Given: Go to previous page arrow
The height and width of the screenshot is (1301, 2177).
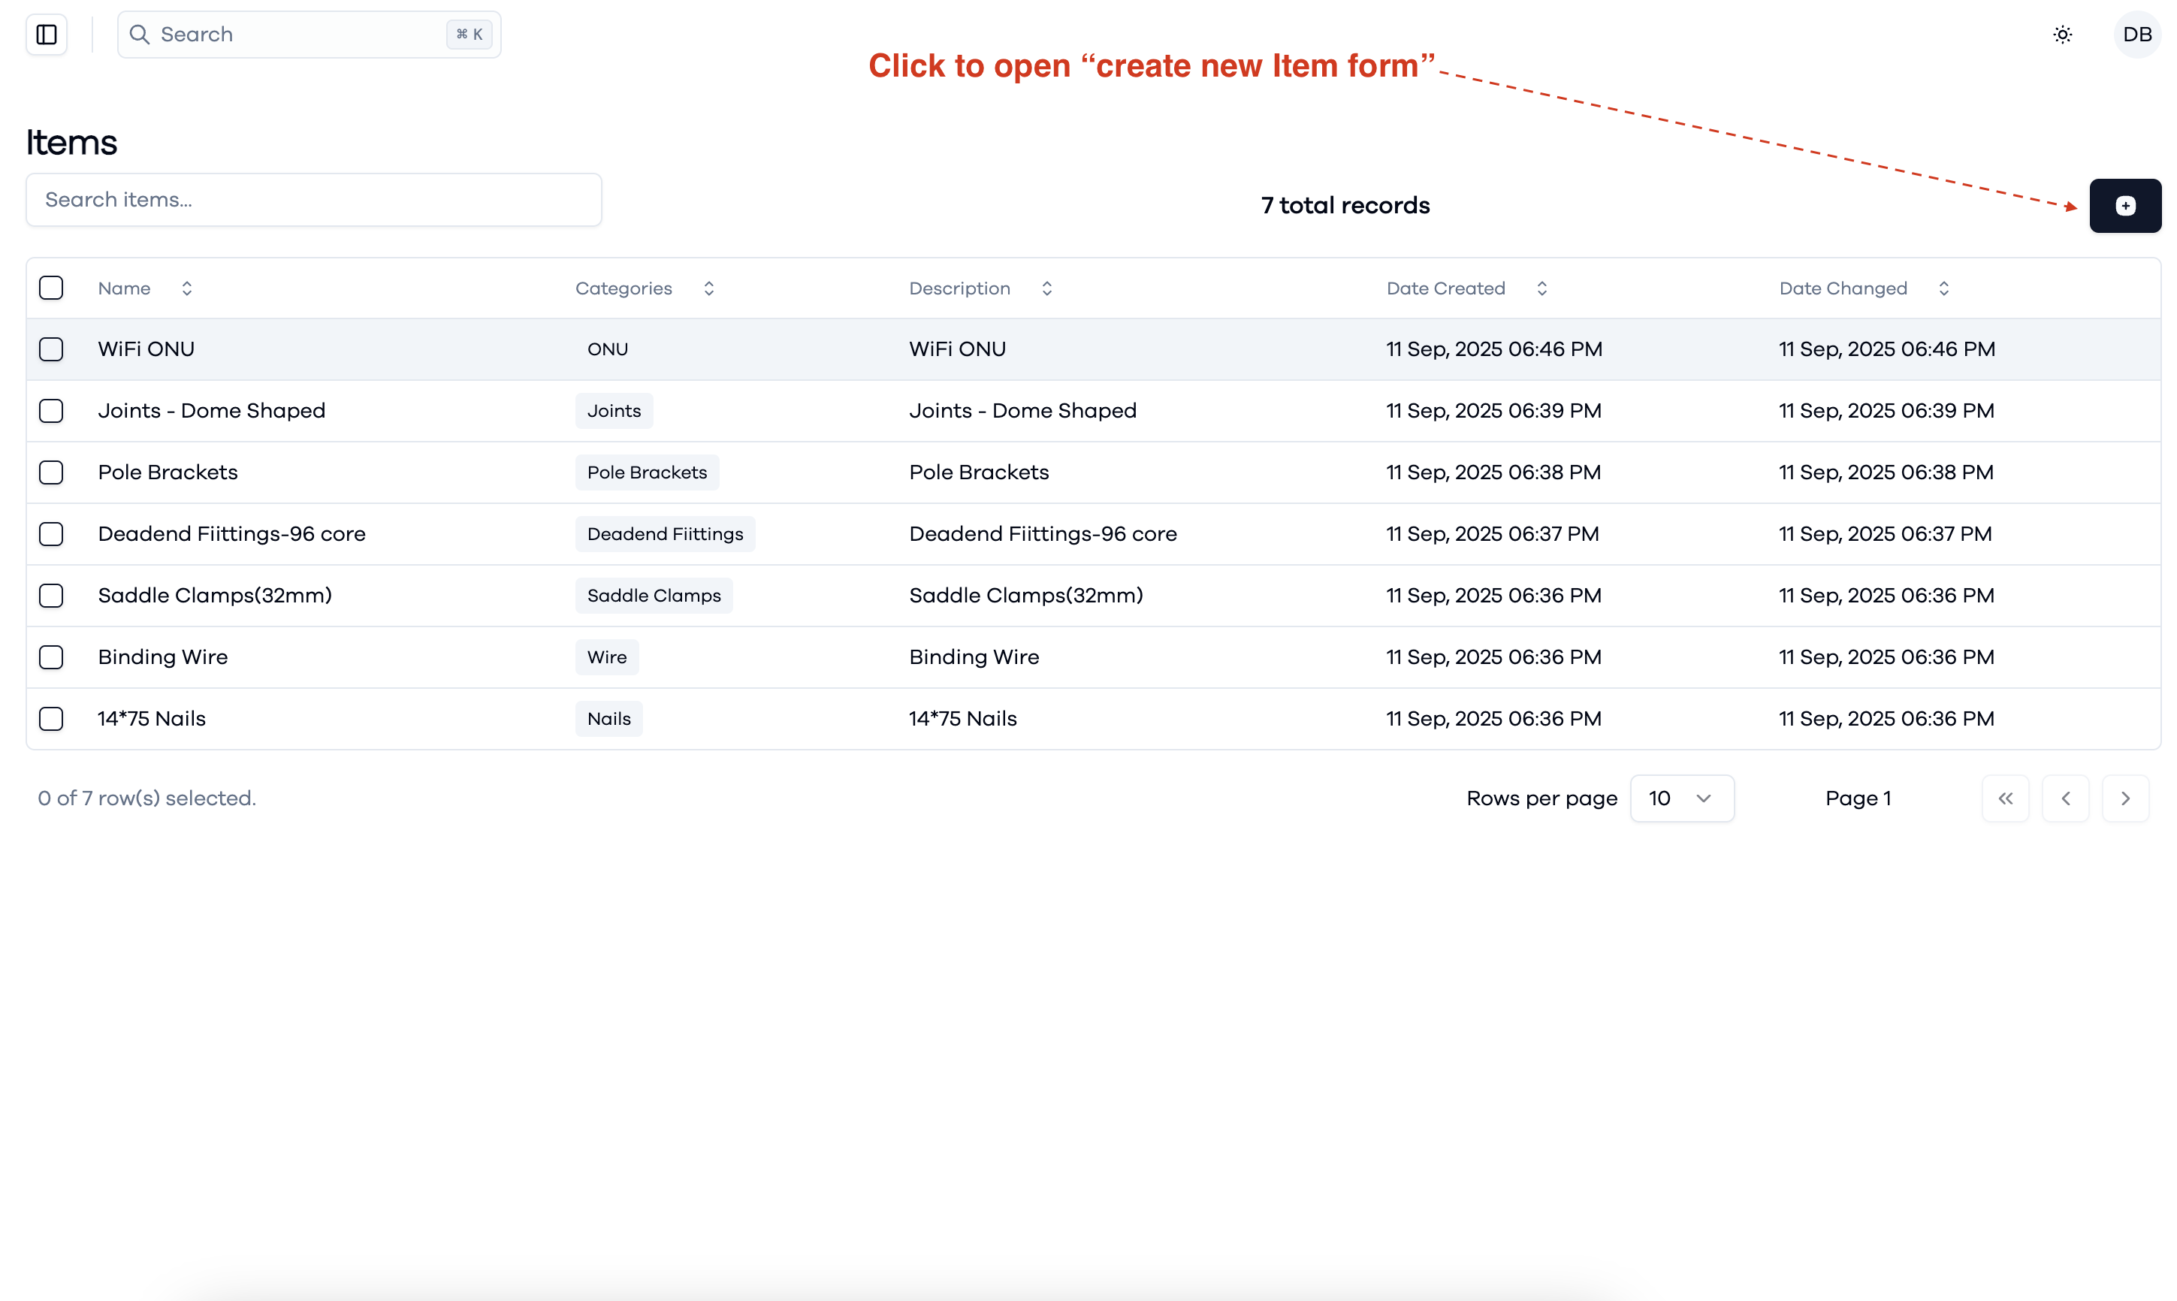Looking at the screenshot, I should [2065, 798].
